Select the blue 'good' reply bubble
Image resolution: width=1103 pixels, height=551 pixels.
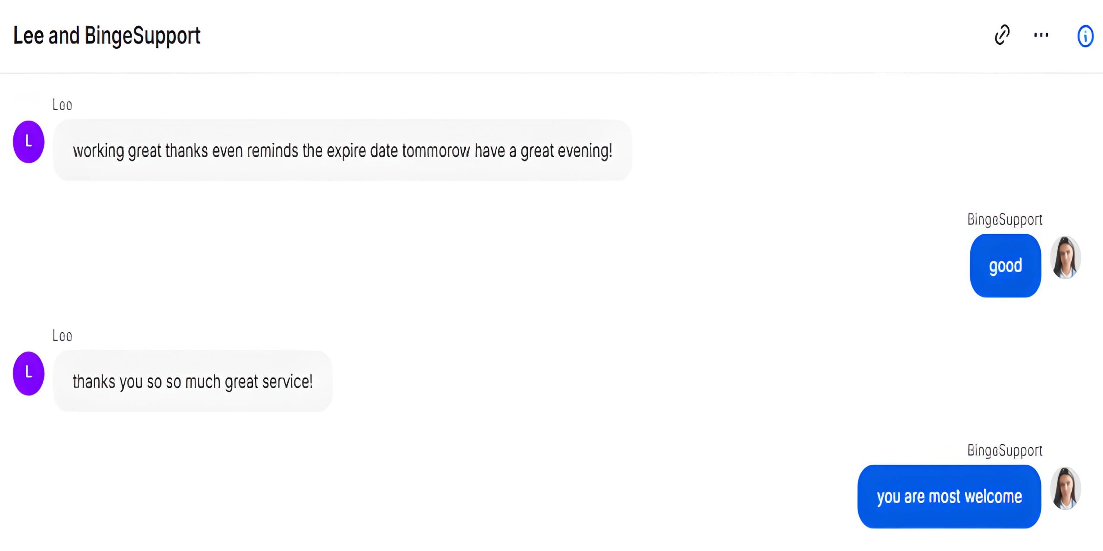[x=1005, y=266]
